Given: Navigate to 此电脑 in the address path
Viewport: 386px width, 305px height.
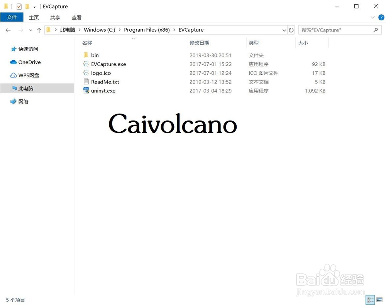Looking at the screenshot, I should [x=68, y=30].
